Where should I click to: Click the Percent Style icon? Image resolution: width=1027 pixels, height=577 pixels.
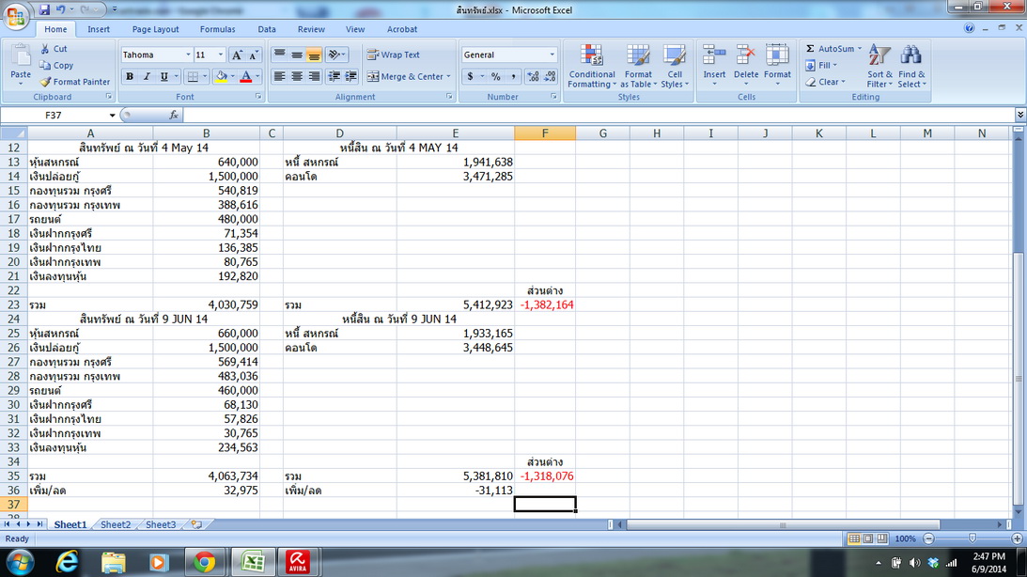496,77
